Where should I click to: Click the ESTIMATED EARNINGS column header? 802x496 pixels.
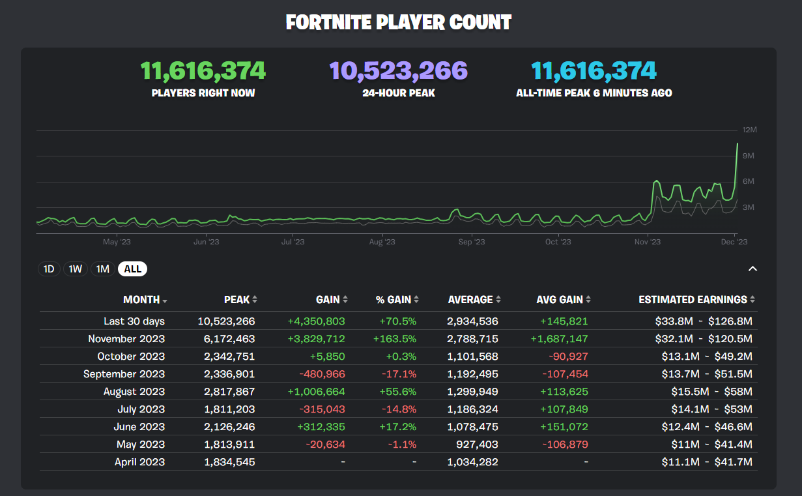click(693, 300)
